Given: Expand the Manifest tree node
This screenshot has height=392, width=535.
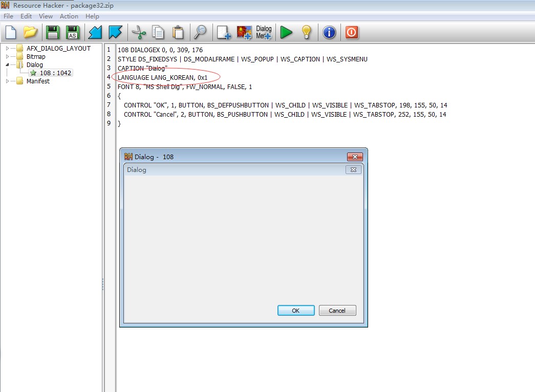Looking at the screenshot, I should pos(7,81).
